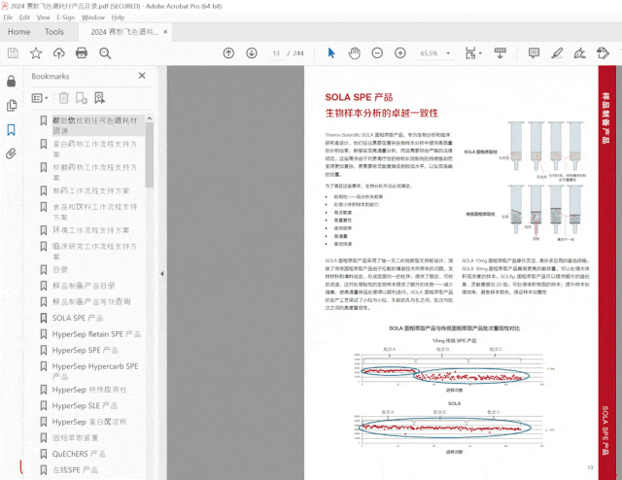Activate the hand pan tool
The image size is (622, 480).
click(x=354, y=53)
